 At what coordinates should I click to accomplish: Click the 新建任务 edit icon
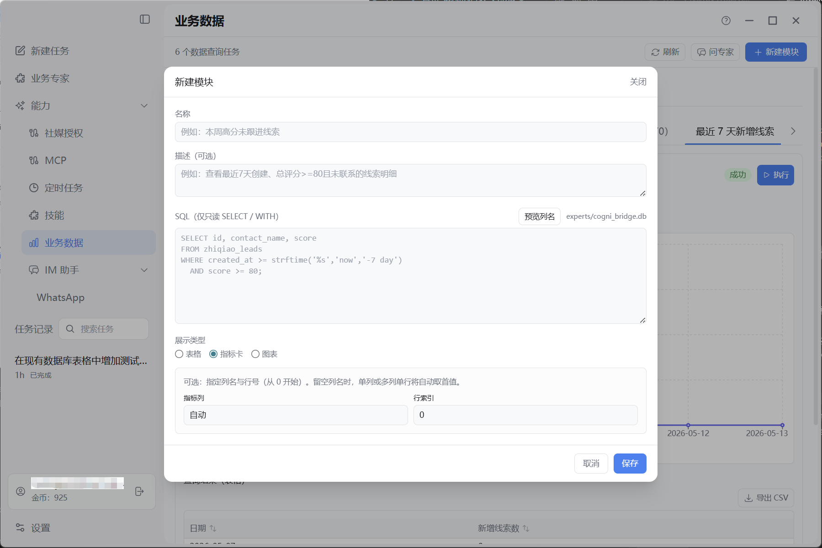pyautogui.click(x=20, y=51)
